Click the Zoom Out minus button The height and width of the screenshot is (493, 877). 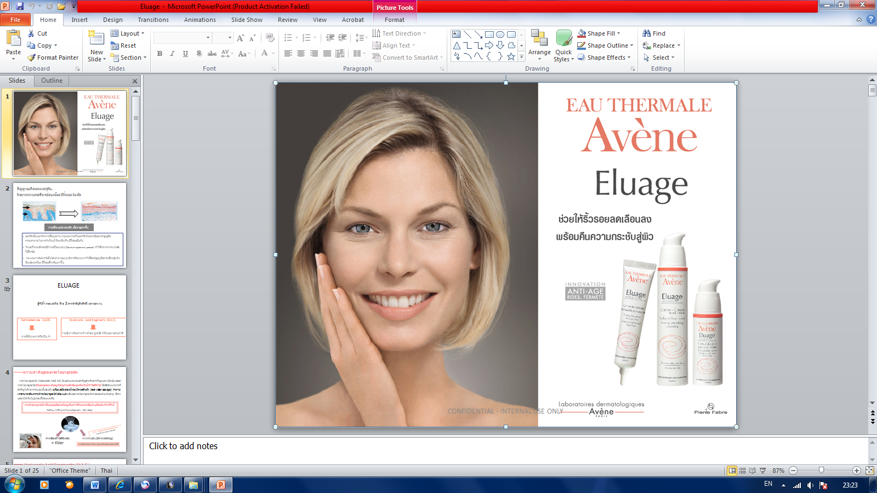[793, 471]
